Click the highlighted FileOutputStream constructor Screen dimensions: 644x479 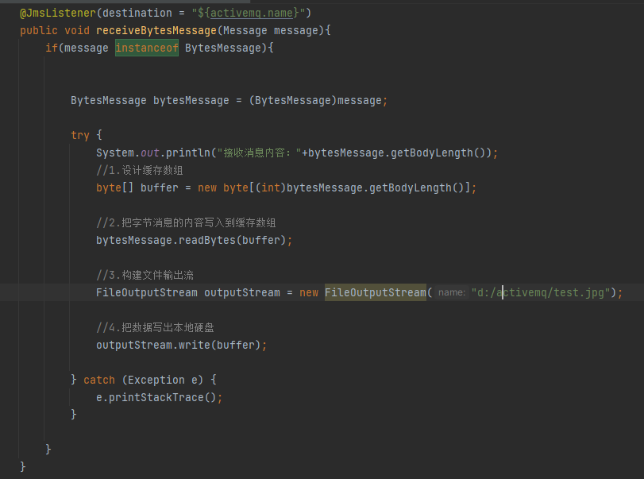376,292
